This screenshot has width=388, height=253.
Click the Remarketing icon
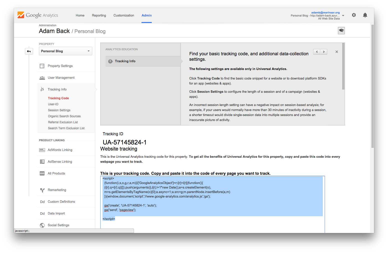(x=42, y=190)
